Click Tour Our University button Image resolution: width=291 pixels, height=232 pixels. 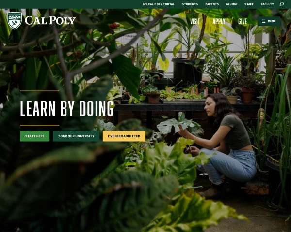click(76, 136)
